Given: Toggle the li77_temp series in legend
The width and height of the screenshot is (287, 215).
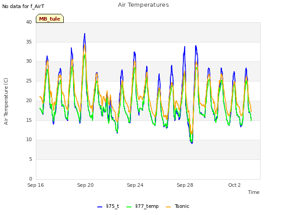Looking at the screenshot, I should (143, 206).
